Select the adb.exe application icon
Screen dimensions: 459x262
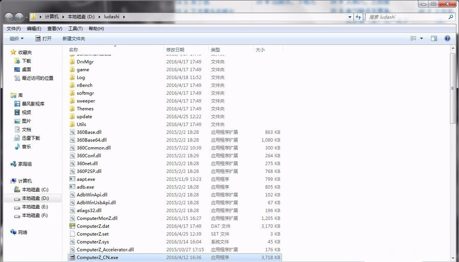click(73, 187)
